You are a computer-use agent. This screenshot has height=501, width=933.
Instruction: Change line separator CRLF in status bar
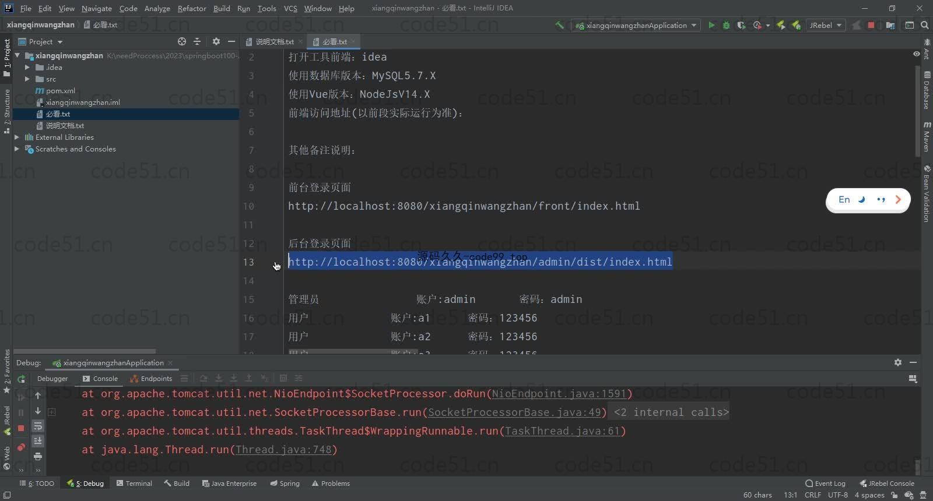[x=812, y=495]
